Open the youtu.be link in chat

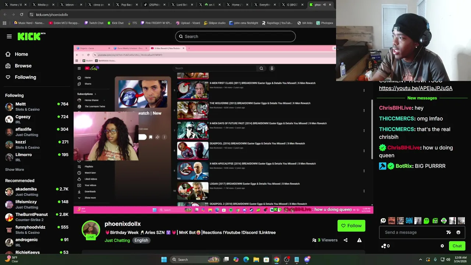415,88
